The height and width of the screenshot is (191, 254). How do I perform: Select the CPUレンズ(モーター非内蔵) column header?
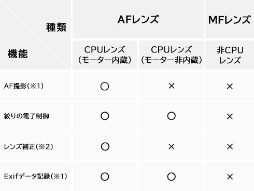[x=171, y=55]
